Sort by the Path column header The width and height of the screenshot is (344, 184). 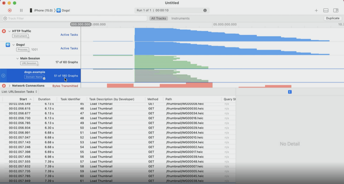coord(169,99)
